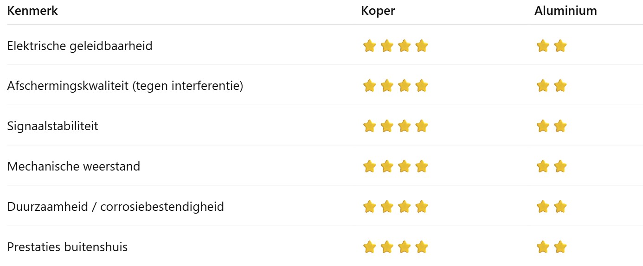Click the Koper stars in the Afschermingskwaliteit row
The height and width of the screenshot is (266, 643).
click(395, 86)
